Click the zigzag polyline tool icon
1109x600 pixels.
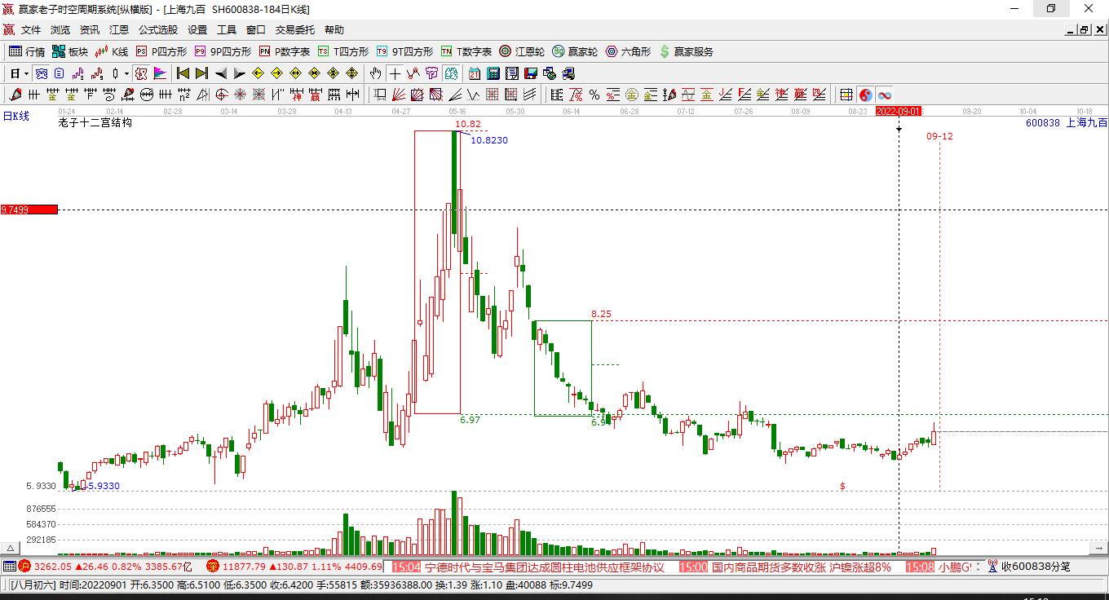click(413, 73)
